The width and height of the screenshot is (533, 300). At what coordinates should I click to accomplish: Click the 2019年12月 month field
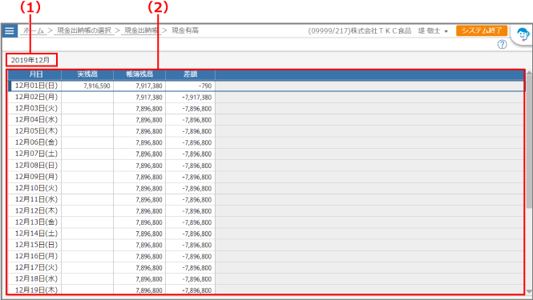click(x=31, y=60)
